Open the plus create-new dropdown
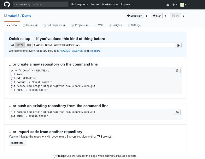Image resolution: width=205 pixels, height=159 pixels. point(175,5)
